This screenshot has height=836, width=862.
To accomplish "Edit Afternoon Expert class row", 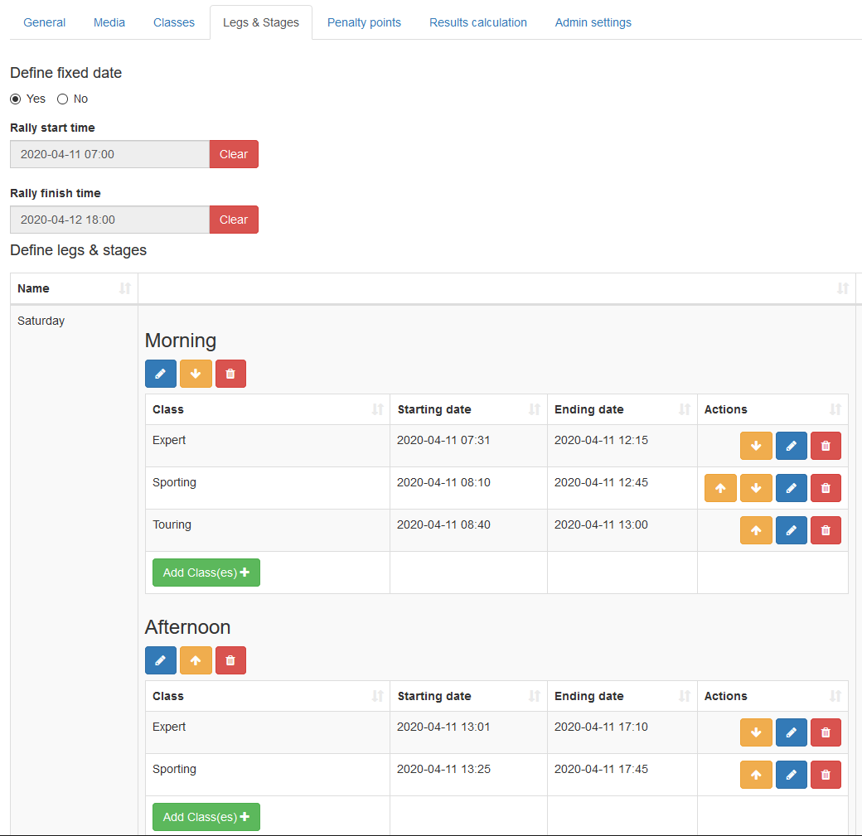I will pyautogui.click(x=791, y=732).
